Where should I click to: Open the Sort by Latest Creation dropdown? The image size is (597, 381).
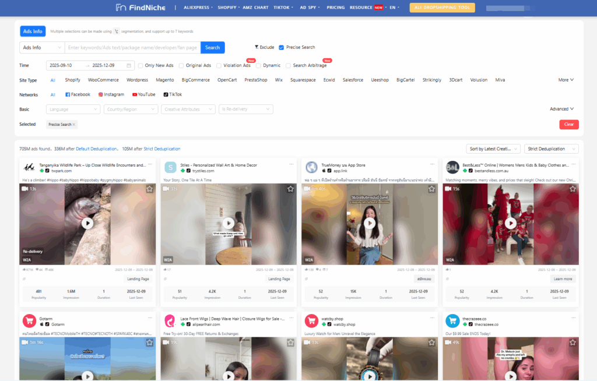[493, 149]
